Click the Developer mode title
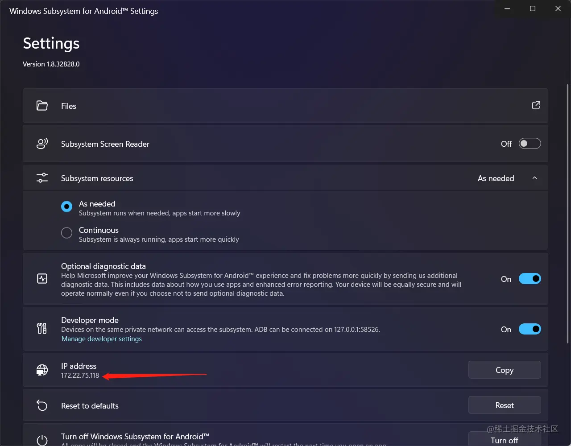Image resolution: width=571 pixels, height=446 pixels. tap(90, 320)
